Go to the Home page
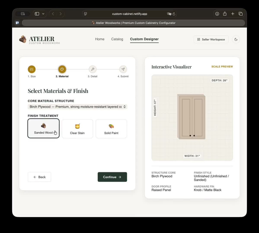 [x=100, y=39]
